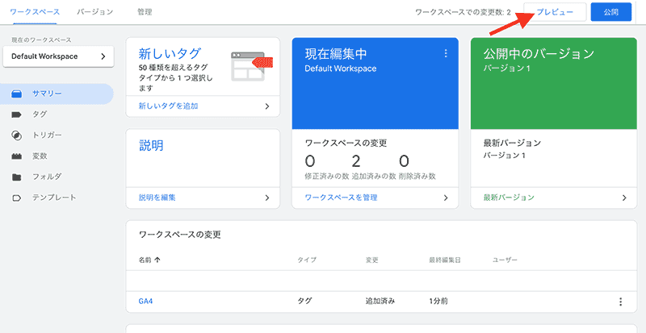Viewport: 646px width, 333px height.
Task: Click the 追加済みの数 count of 2
Action: (x=356, y=161)
